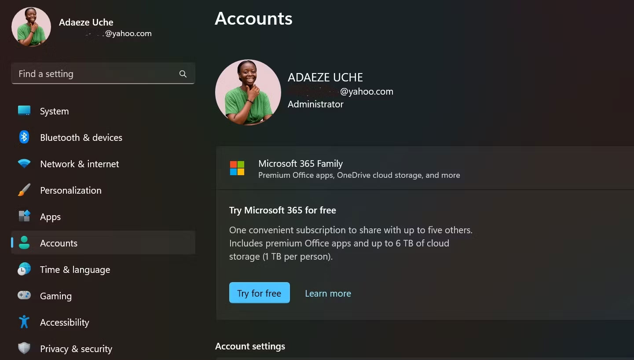Open the Gaming settings page
This screenshot has height=360, width=634.
[x=56, y=296]
